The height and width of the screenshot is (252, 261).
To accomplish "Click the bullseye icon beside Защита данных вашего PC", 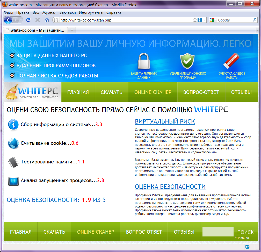I will tap(12, 55).
